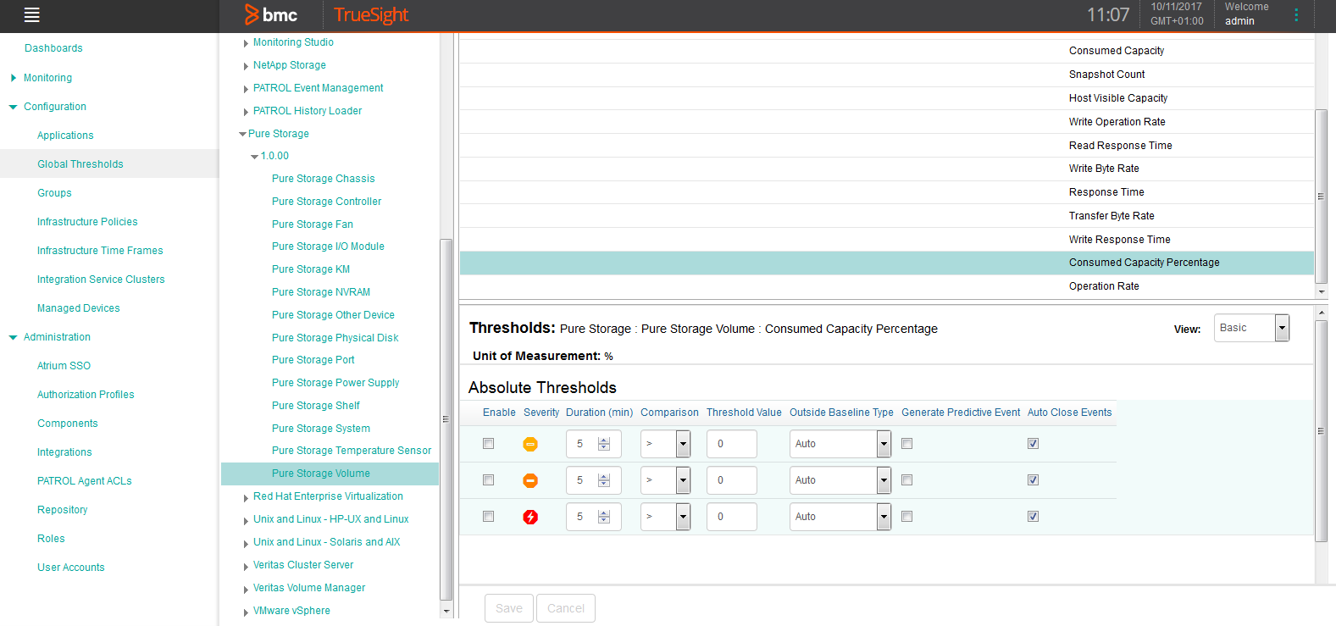The image size is (1336, 626).
Task: Open the three-dot admin options menu
Action: (x=1295, y=15)
